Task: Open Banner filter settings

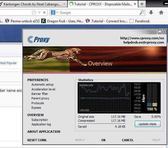Action: 40,94
